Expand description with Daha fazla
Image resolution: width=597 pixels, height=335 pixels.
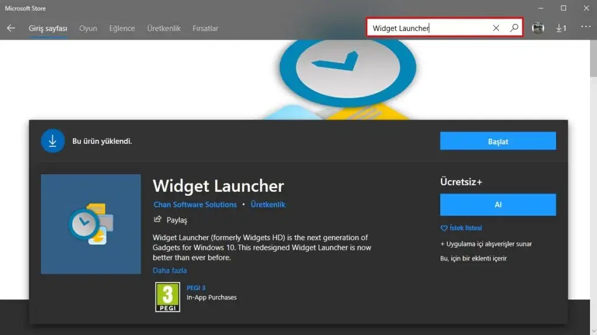coord(170,270)
